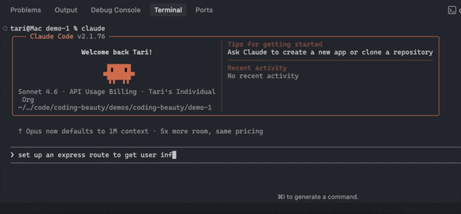Open the Ports tab

204,10
